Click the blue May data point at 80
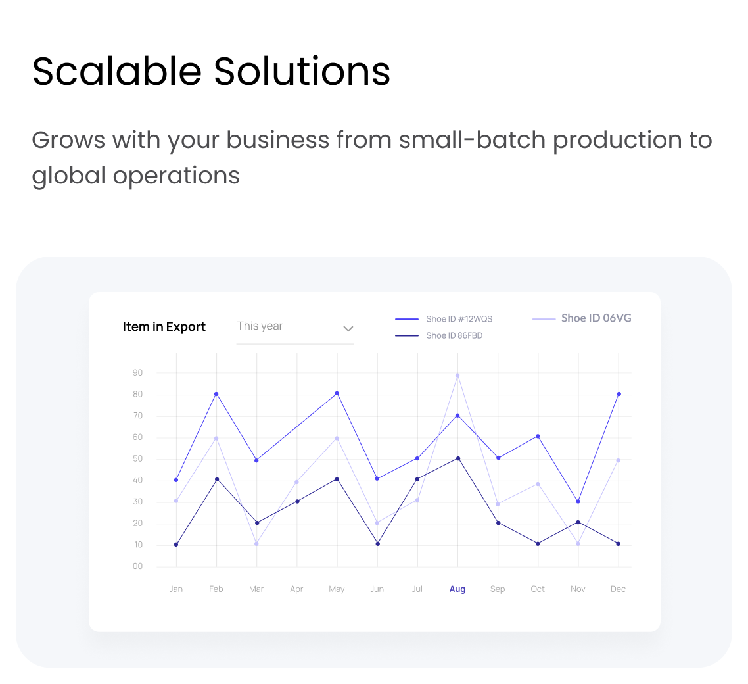 pyautogui.click(x=337, y=393)
